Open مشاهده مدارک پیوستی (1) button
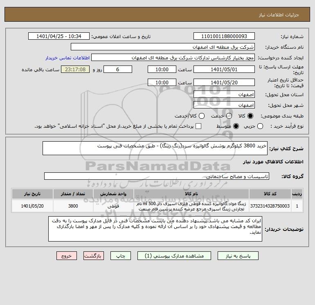The height and width of the screenshot is (305, 315). [174, 256]
